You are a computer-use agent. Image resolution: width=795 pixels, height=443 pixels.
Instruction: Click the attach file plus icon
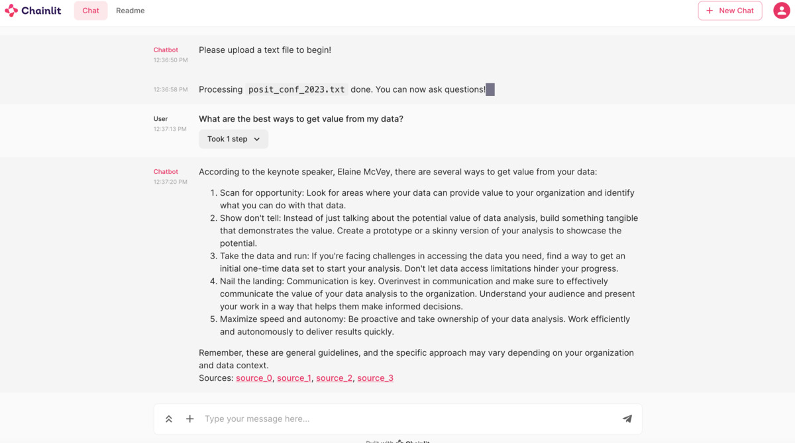(x=189, y=419)
